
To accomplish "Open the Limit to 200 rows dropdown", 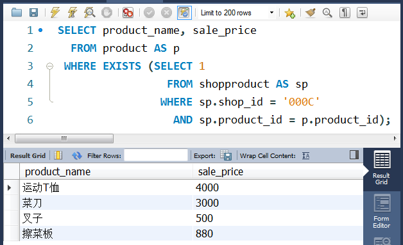I will (237, 13).
